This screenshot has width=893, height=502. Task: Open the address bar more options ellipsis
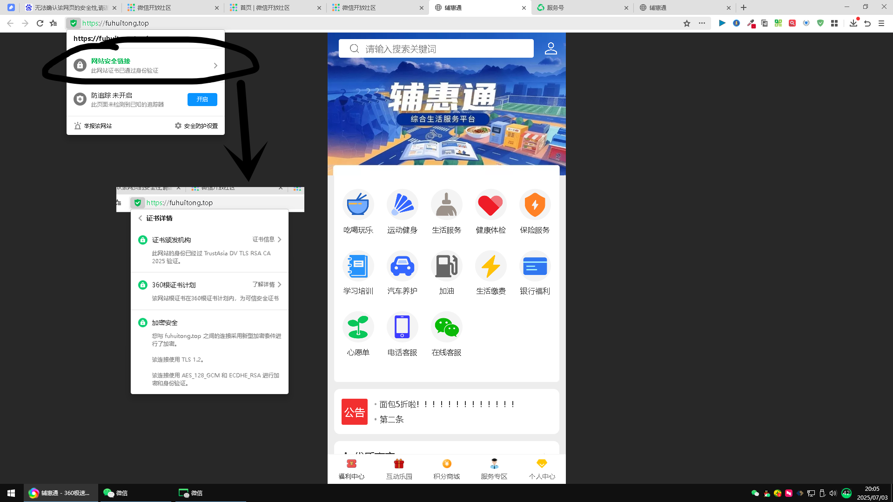(x=702, y=23)
